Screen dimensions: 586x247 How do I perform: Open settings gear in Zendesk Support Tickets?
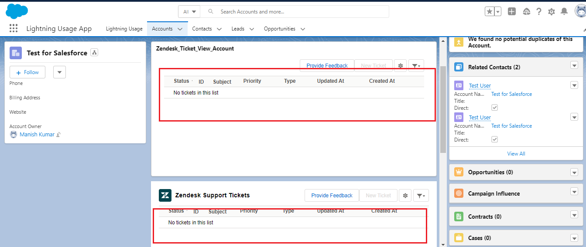[x=405, y=196]
